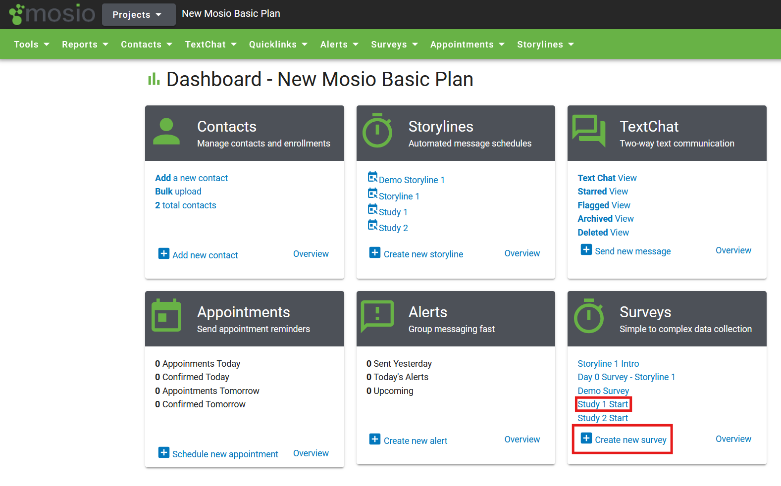This screenshot has width=781, height=486.
Task: Click Send new message
Action: click(x=633, y=251)
